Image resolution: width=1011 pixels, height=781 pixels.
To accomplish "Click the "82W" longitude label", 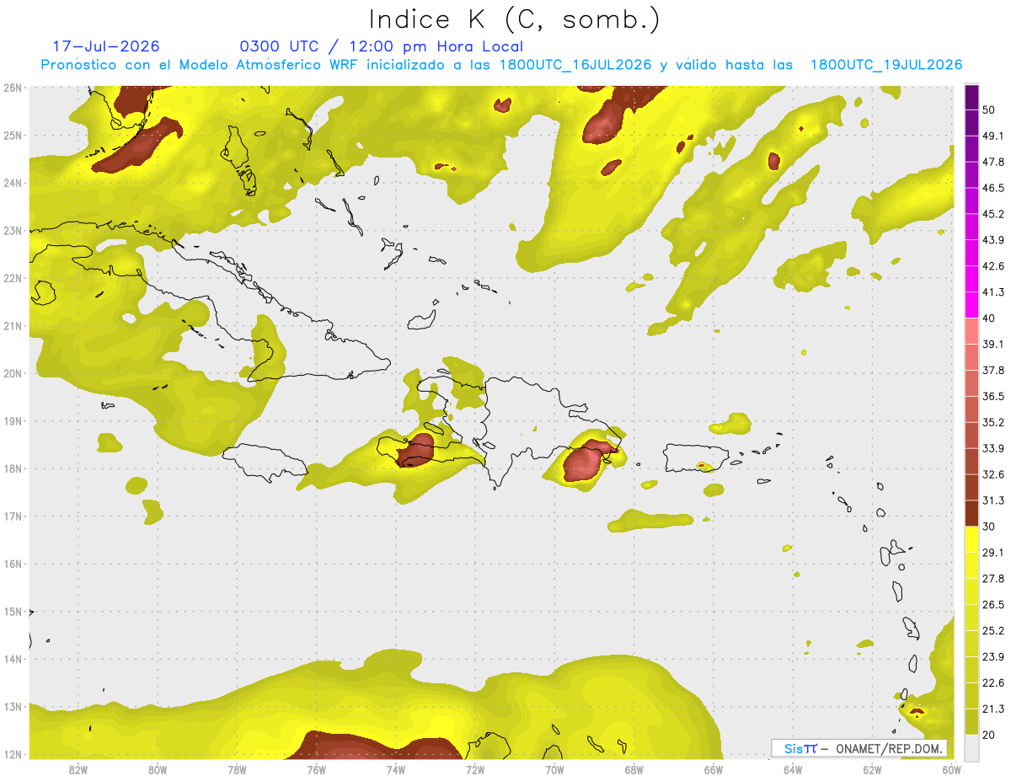I will pyautogui.click(x=78, y=769).
